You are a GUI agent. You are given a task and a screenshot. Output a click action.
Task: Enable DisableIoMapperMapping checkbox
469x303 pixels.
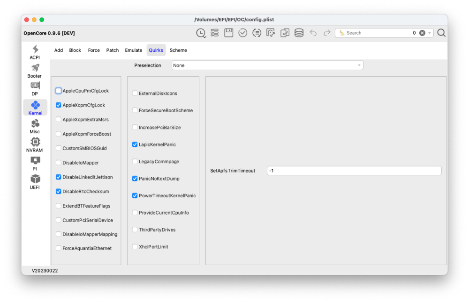point(58,234)
